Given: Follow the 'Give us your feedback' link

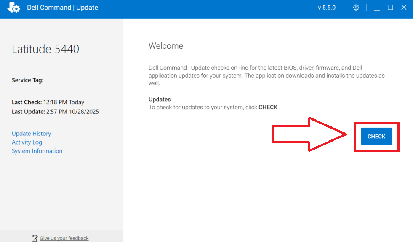Looking at the screenshot, I should (x=64, y=238).
